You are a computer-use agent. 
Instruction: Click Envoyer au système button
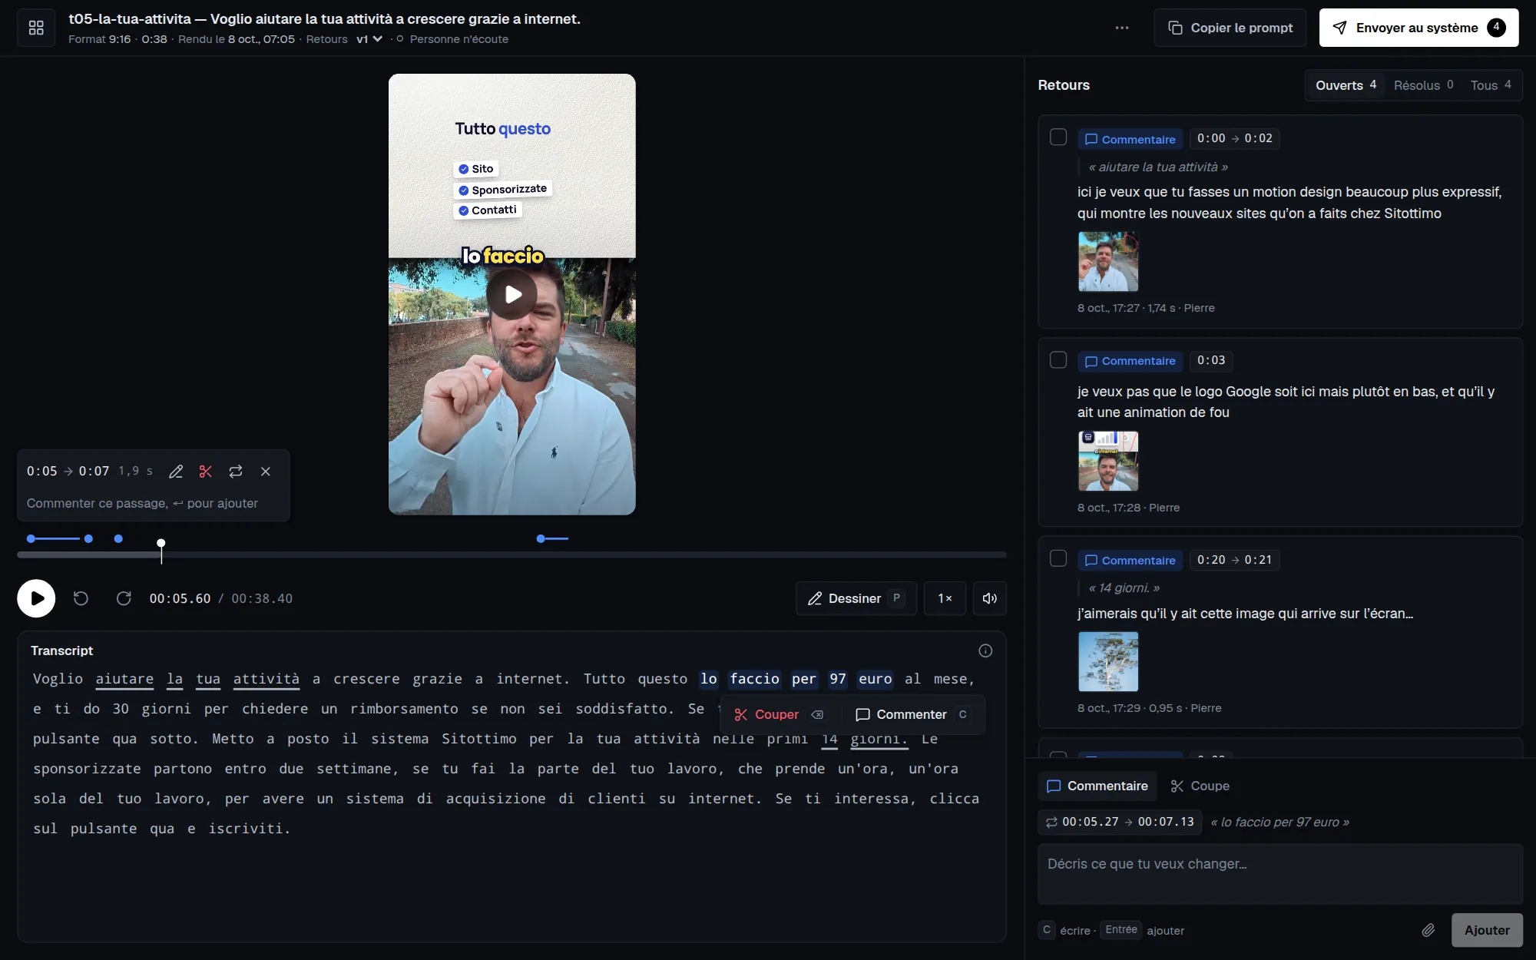tap(1418, 28)
